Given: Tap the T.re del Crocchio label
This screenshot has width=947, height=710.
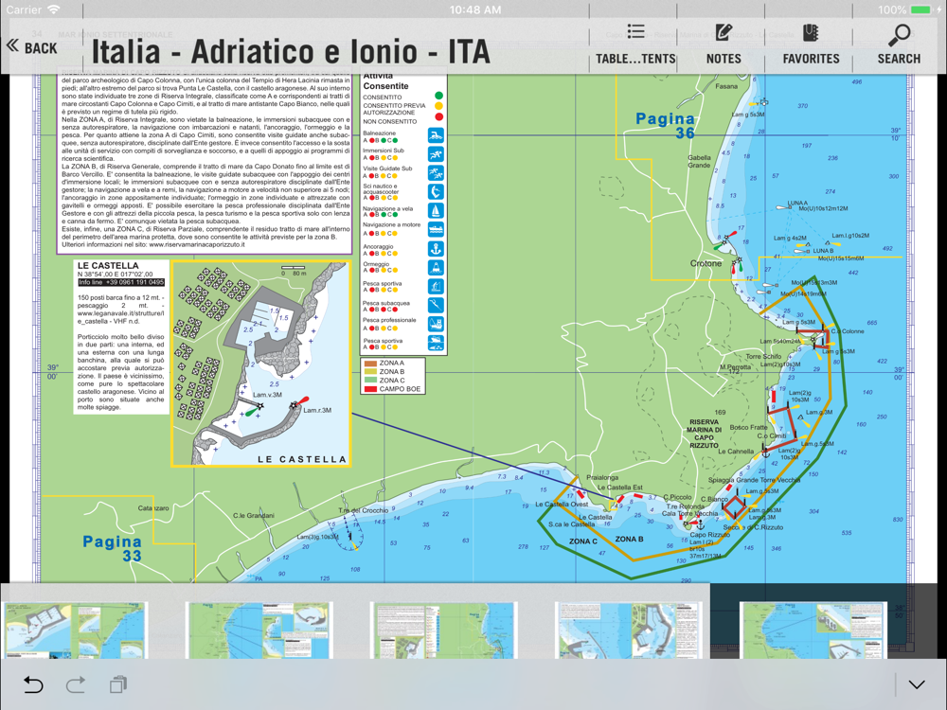Looking at the screenshot, I should pyautogui.click(x=363, y=510).
